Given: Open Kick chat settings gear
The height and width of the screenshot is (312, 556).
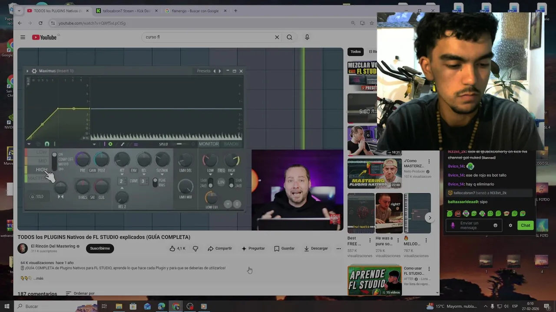Looking at the screenshot, I should [x=510, y=225].
